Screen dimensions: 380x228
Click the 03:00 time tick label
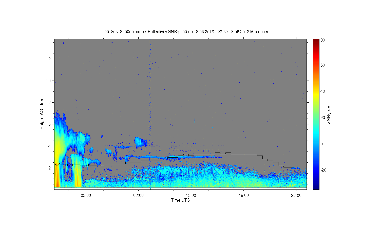click(x=86, y=196)
